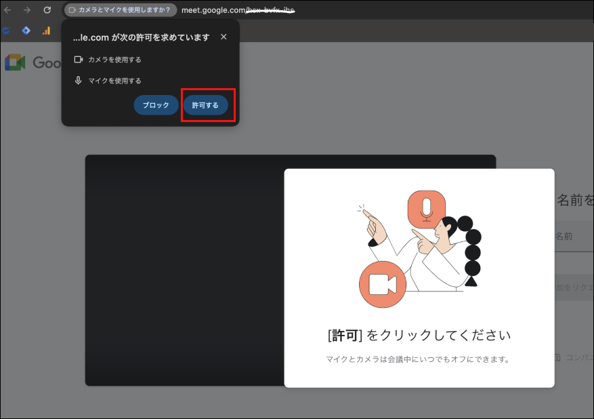
Task: Click the orange microphone illustration icon
Action: 426,208
